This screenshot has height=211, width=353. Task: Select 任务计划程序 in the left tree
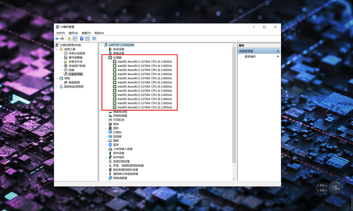click(77, 54)
